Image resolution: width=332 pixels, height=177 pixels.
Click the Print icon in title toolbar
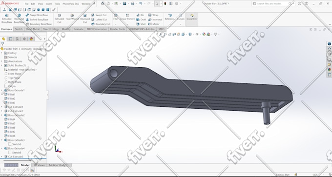click(x=132, y=3)
